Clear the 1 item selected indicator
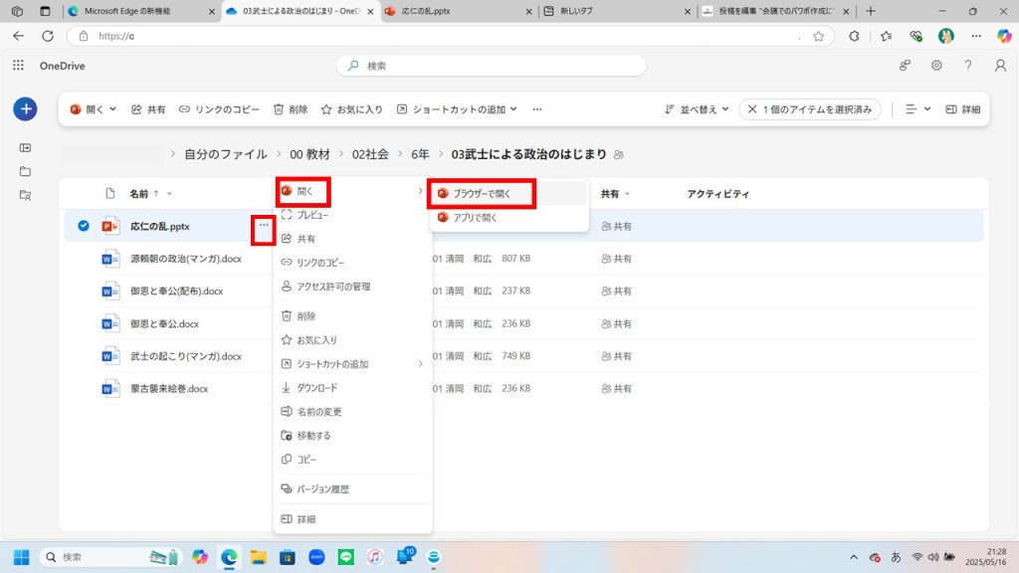This screenshot has width=1019, height=573. point(752,109)
